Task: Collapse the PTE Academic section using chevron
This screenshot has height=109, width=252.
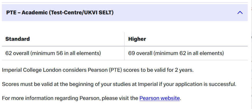Action: 240,12
